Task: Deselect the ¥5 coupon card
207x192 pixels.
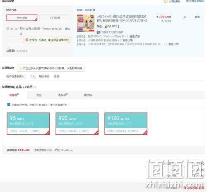Action: click(x=28, y=124)
